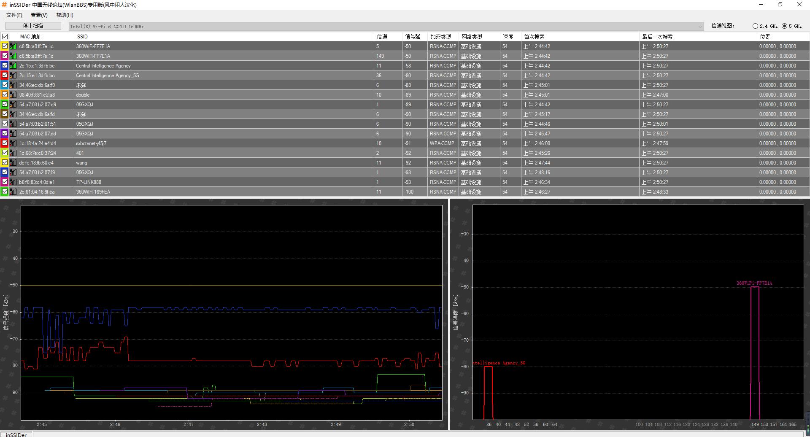810x437 pixels.
Task: Sort by 首次搜索 first seen column header
Action: coord(580,37)
